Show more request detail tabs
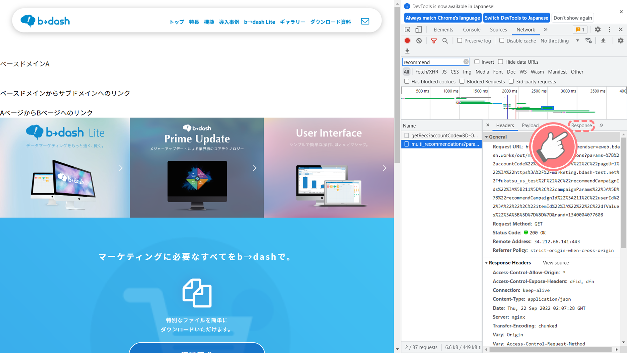Screen dimensions: 627x353 601,125
